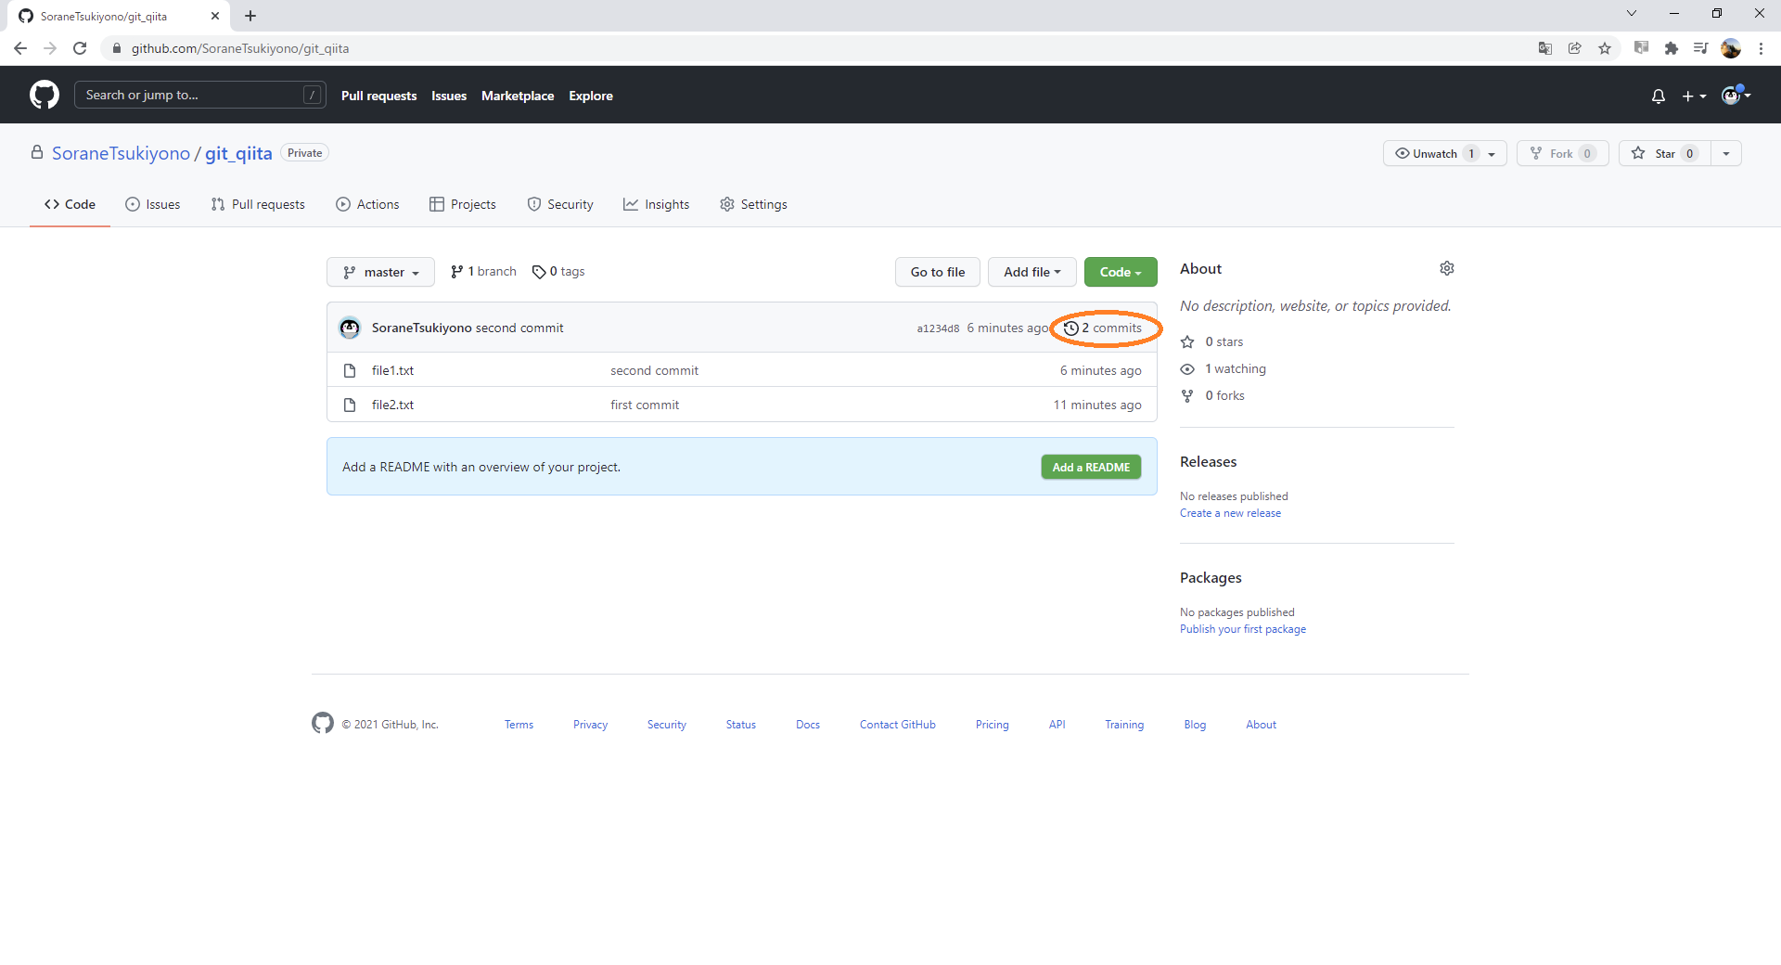Open the About section settings gear
The width and height of the screenshot is (1781, 965).
[1447, 268]
